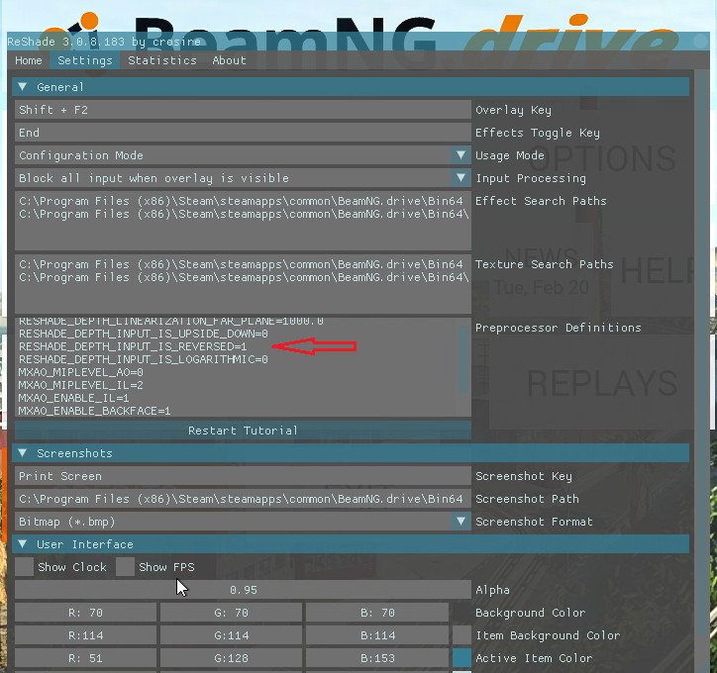Click the main settings panel scrollbar
The width and height of the screenshot is (717, 673).
(x=701, y=351)
